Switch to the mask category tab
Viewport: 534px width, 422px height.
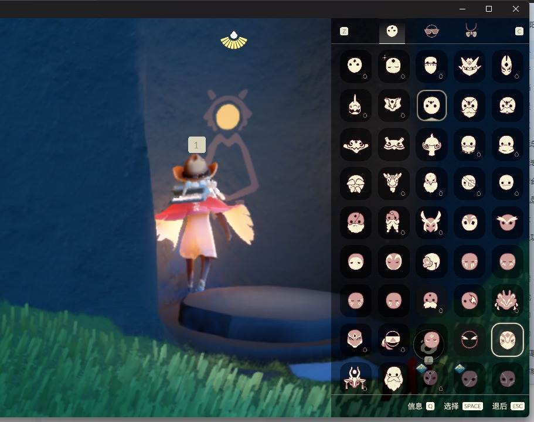coord(392,31)
